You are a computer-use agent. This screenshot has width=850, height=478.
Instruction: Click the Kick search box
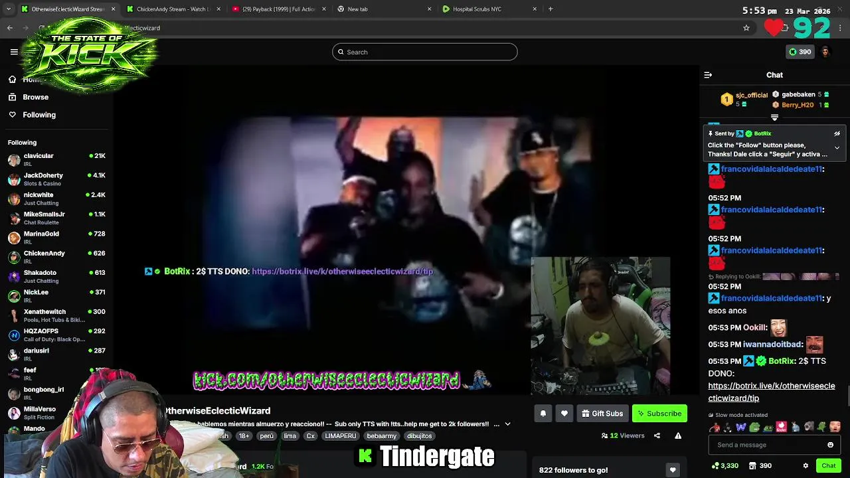425,52
